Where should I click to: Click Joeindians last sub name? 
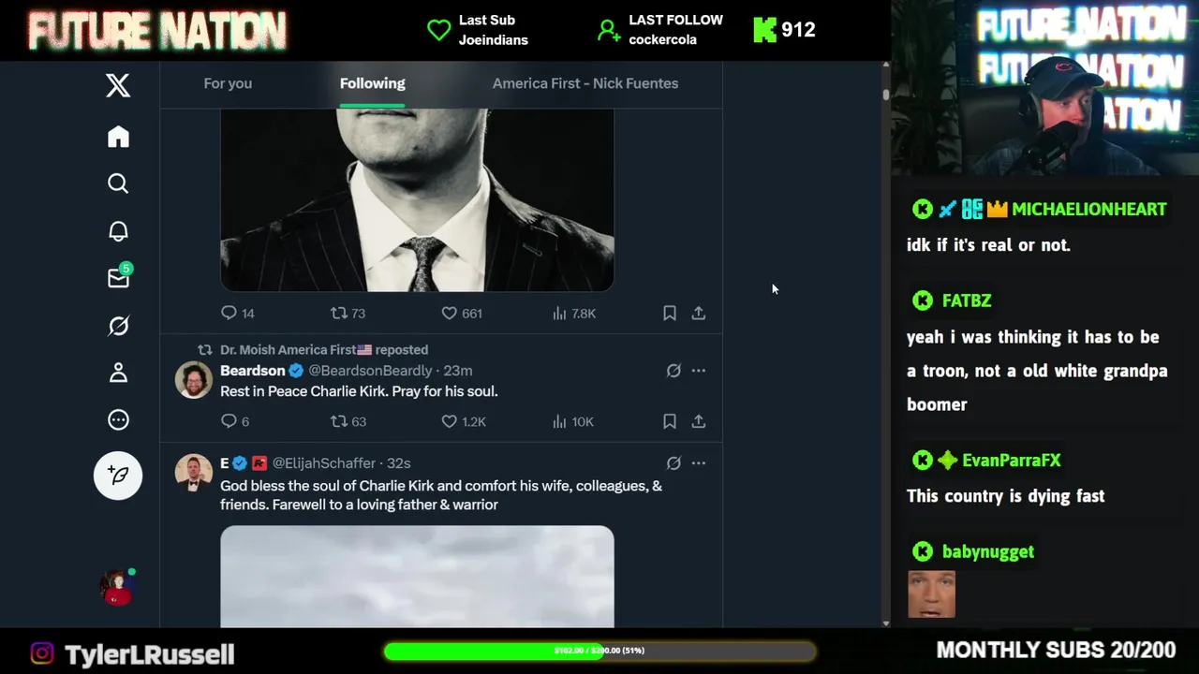pos(493,40)
